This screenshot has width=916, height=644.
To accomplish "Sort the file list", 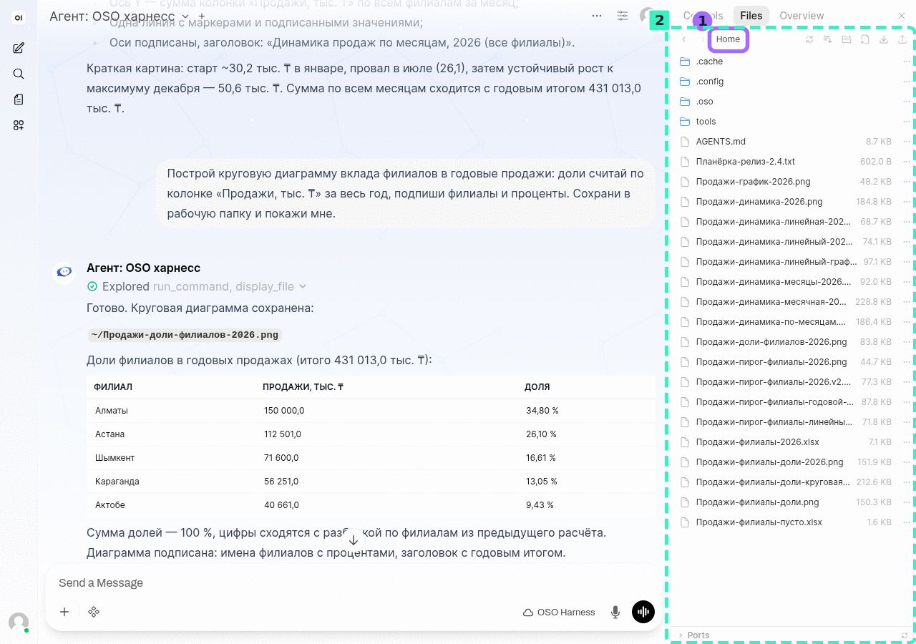I will click(x=828, y=39).
